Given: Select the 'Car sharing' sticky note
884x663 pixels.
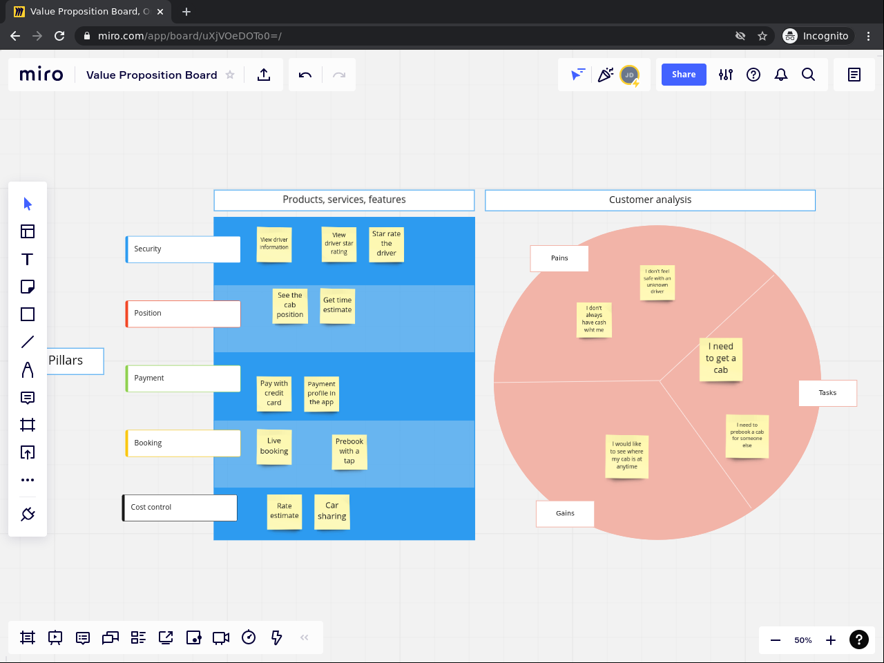Looking at the screenshot, I should 332,512.
